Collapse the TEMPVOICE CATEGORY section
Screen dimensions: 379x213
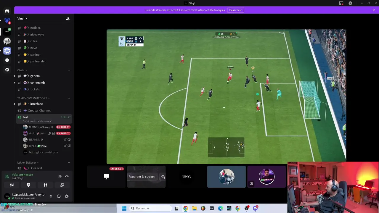pos(33,98)
